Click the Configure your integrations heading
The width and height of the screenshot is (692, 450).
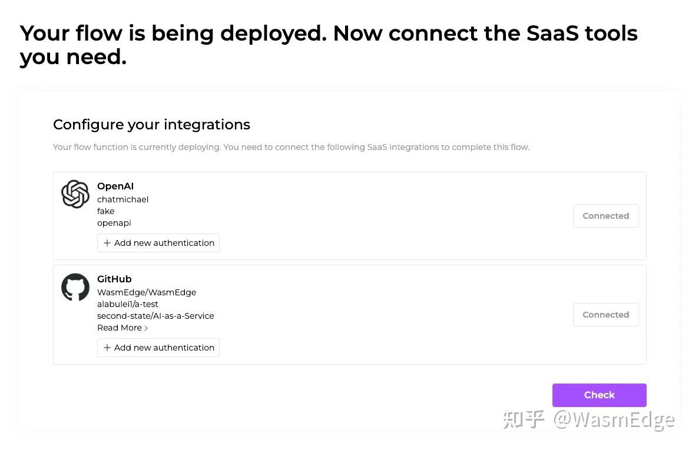[x=151, y=125]
